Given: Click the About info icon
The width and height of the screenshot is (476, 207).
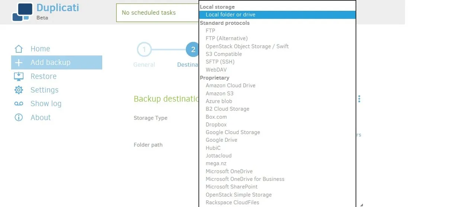Looking at the screenshot, I should 19,117.
